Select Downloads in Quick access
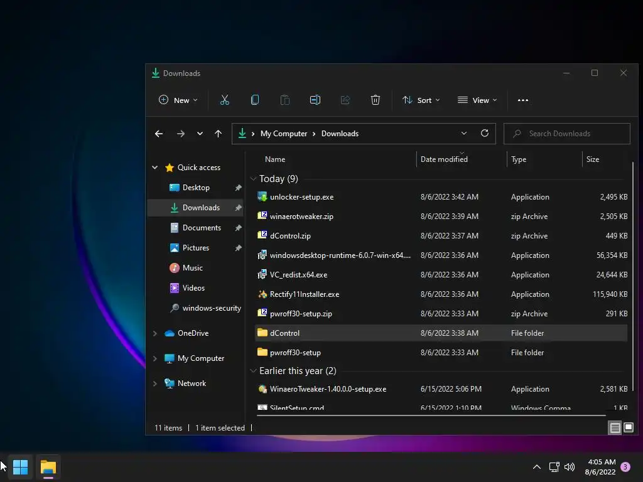This screenshot has width=643, height=482. pos(196,207)
